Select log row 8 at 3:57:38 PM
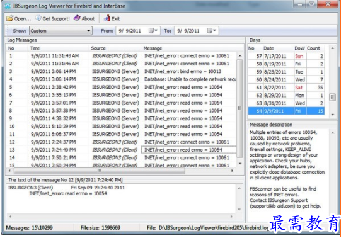 [x=122, y=111]
